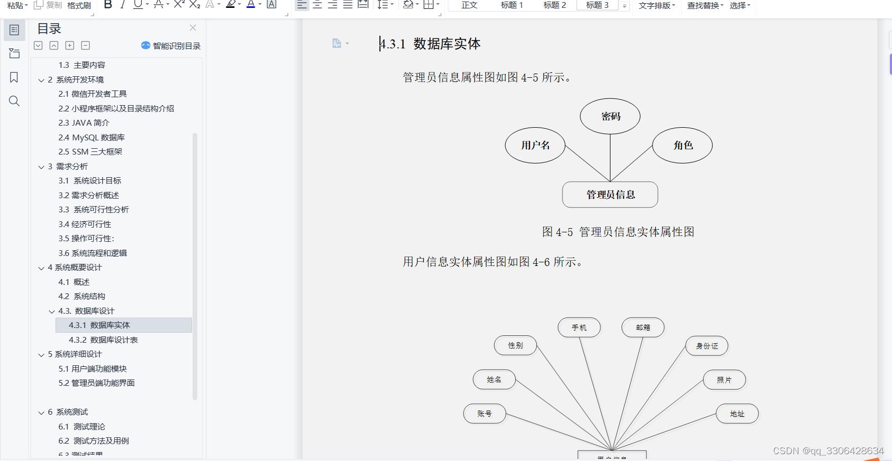Click the 格式刷 format painter button
Viewport: 892px width, 461px height.
pos(79,5)
